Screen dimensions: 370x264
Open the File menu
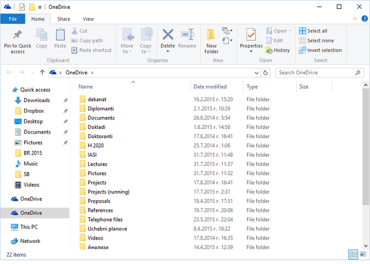coord(13,19)
